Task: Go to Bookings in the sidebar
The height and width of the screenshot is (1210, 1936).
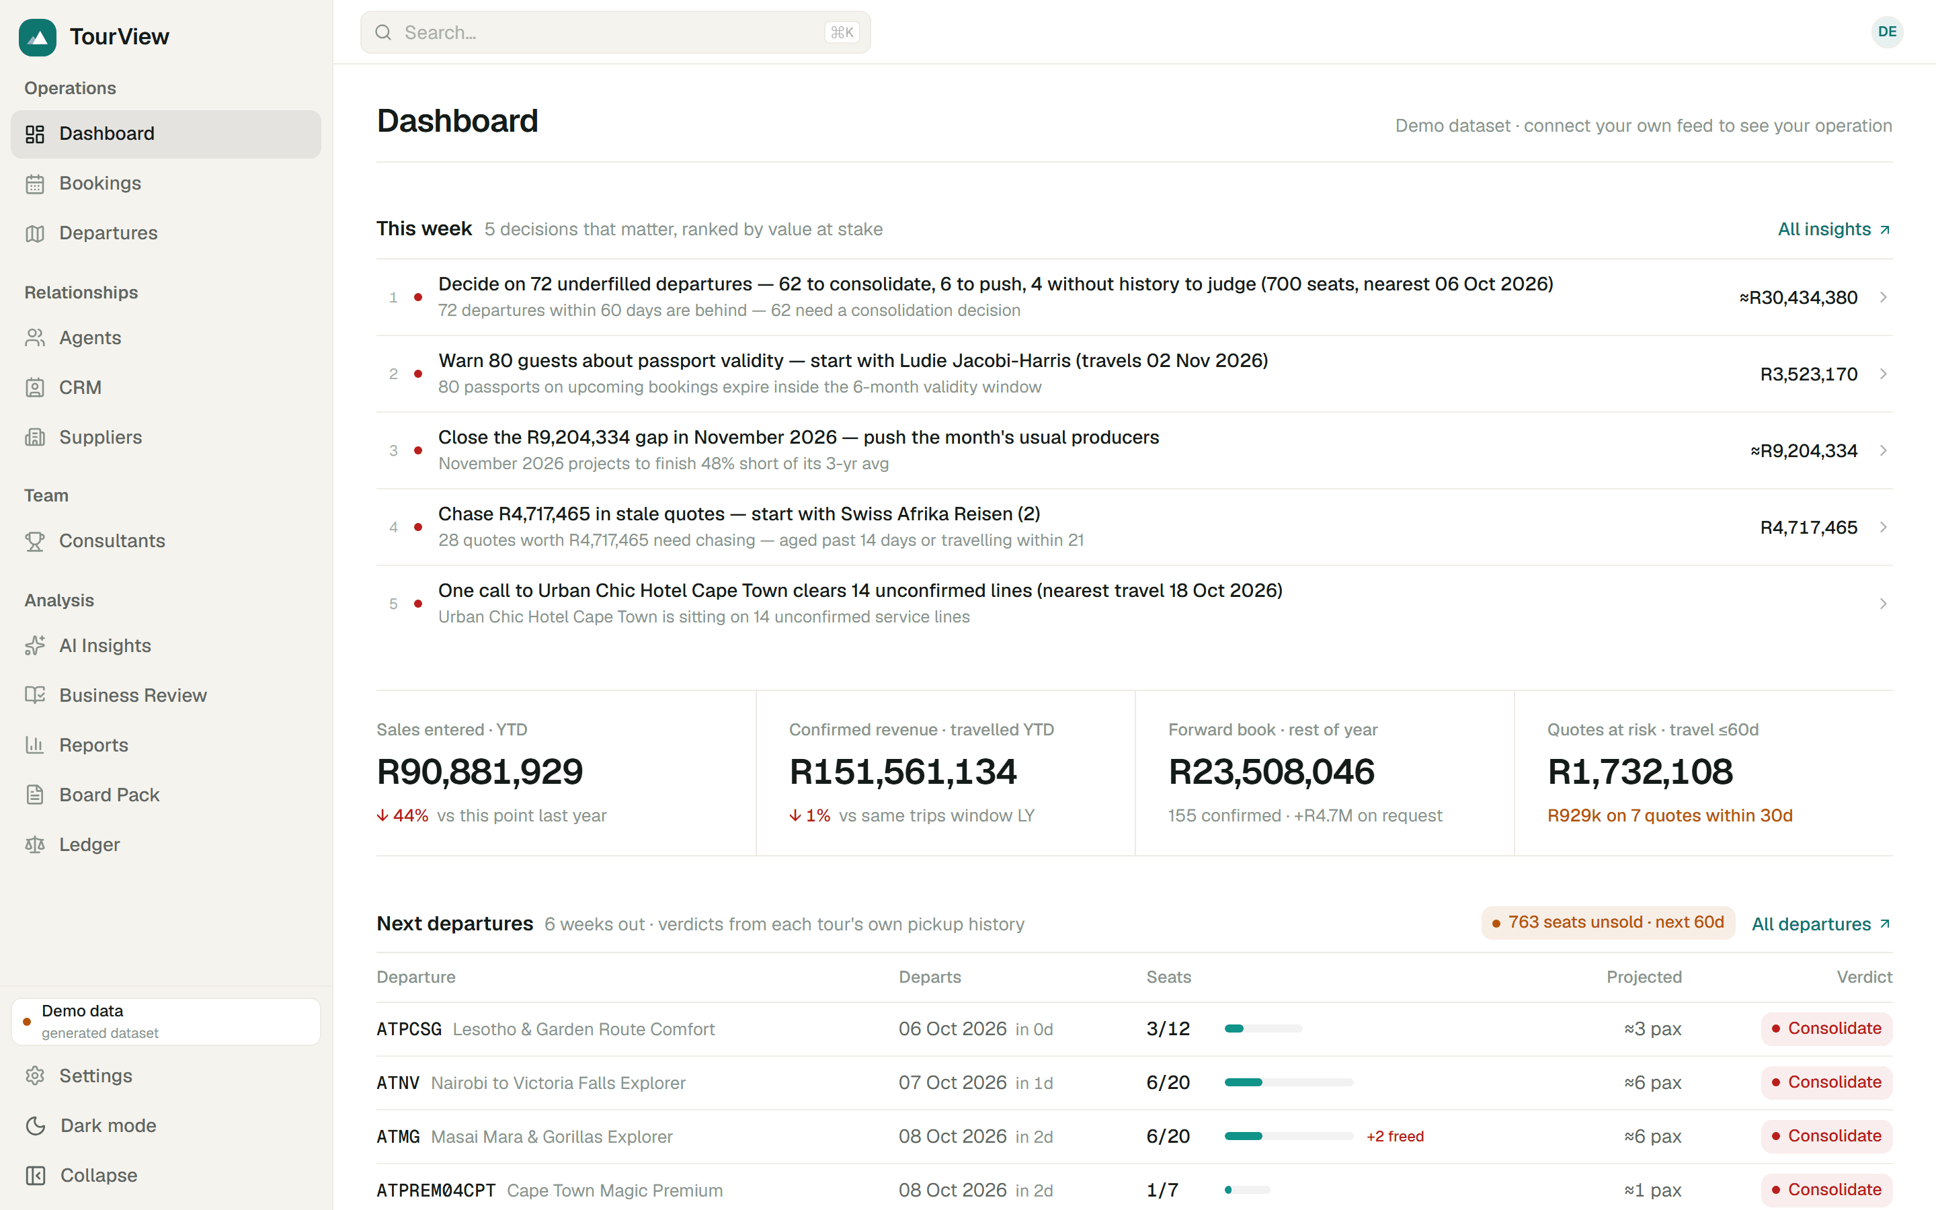Action: click(165, 184)
